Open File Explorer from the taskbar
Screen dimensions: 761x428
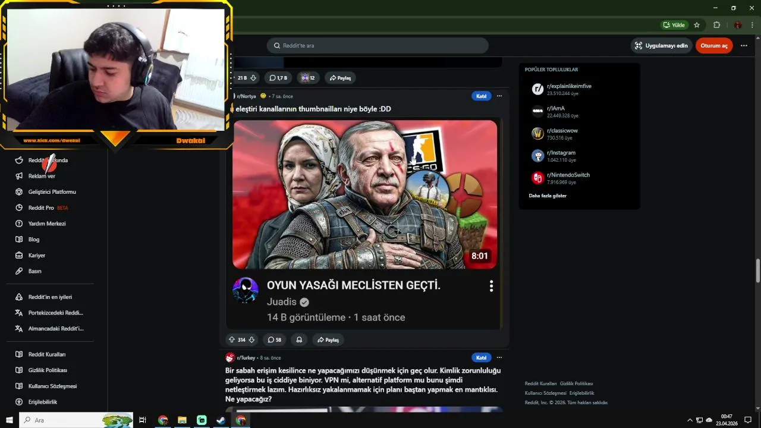pyautogui.click(x=182, y=420)
